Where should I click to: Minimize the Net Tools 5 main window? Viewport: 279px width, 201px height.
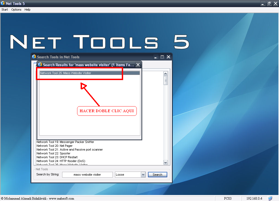(x=263, y=3)
